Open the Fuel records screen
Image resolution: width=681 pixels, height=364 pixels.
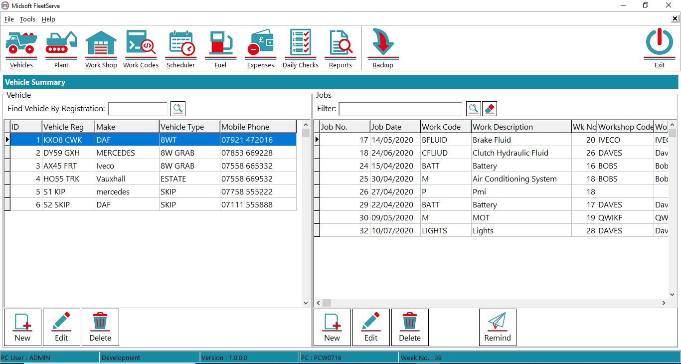click(x=220, y=47)
